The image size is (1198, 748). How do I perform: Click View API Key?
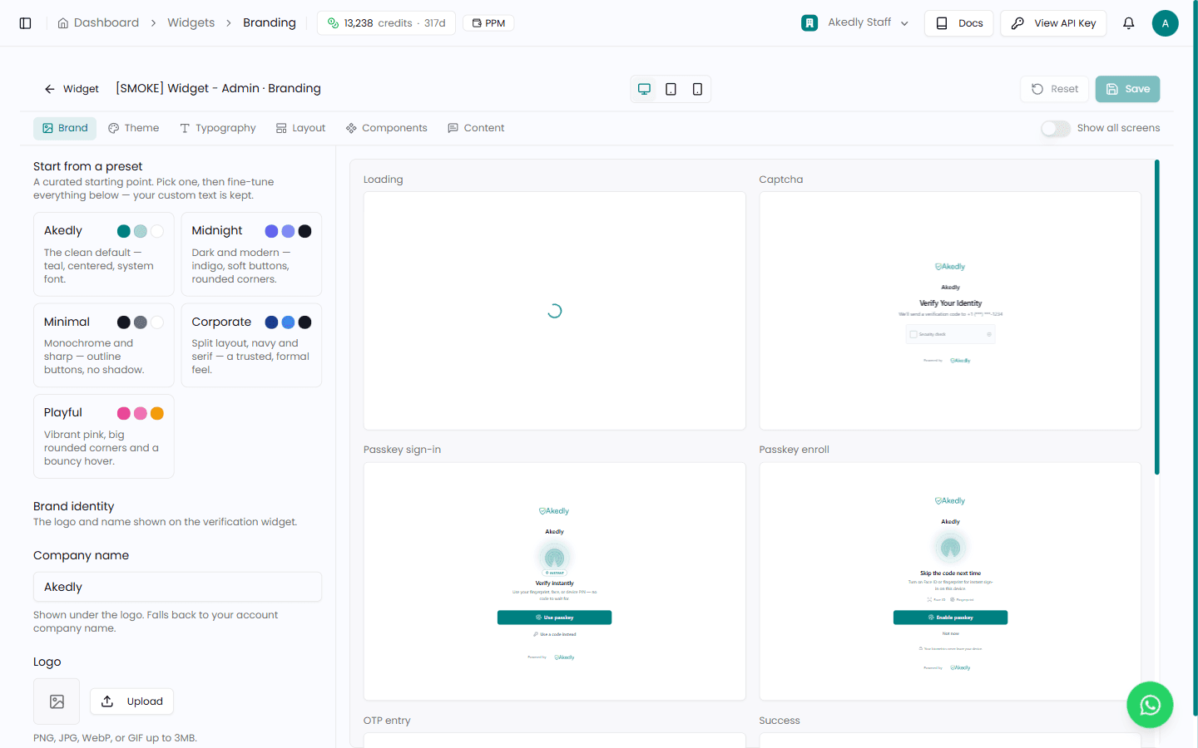1053,23
